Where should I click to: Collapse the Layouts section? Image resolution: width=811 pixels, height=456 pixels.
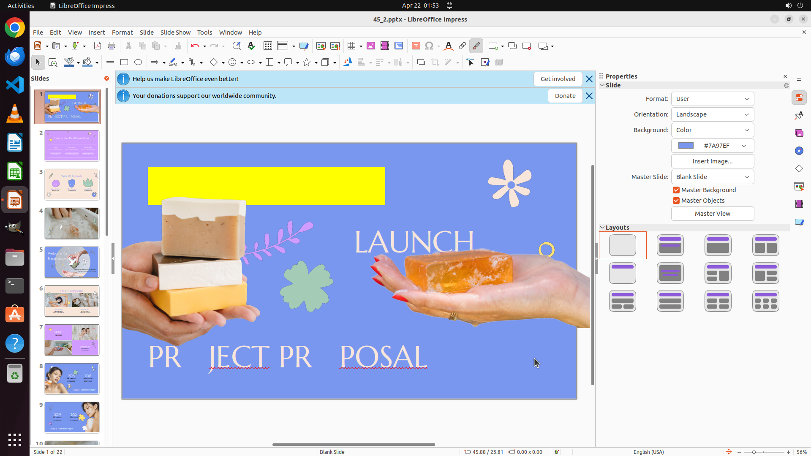[603, 228]
